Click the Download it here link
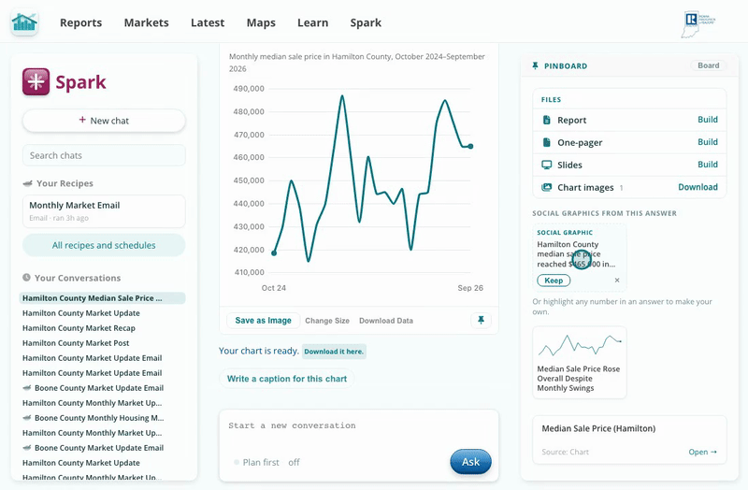The height and width of the screenshot is (490, 748). (x=334, y=352)
